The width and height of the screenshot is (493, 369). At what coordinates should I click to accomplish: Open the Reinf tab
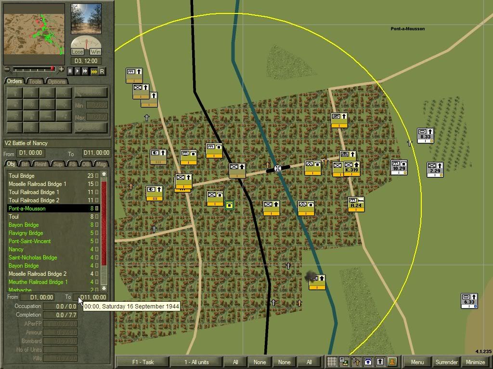coord(41,164)
